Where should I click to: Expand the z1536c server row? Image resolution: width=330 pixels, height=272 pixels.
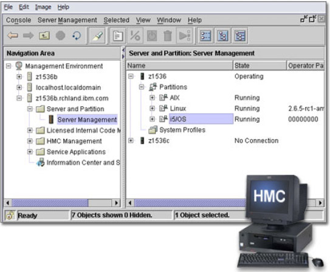pyautogui.click(x=131, y=140)
